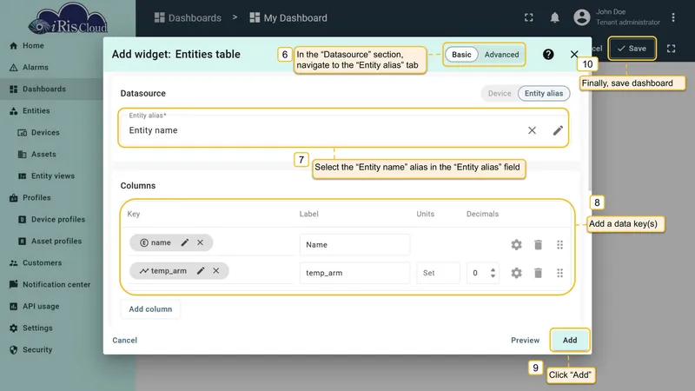This screenshot has width=695, height=391.
Task: Remove the name data key chip
Action: [201, 242]
